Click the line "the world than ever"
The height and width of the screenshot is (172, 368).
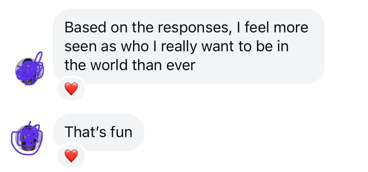coord(130,65)
